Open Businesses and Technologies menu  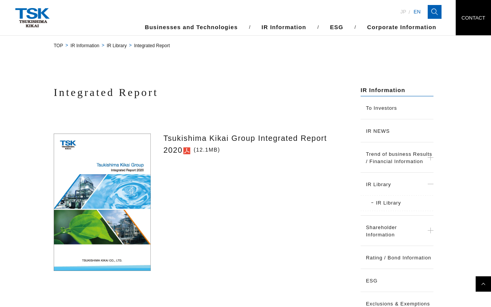(x=191, y=27)
